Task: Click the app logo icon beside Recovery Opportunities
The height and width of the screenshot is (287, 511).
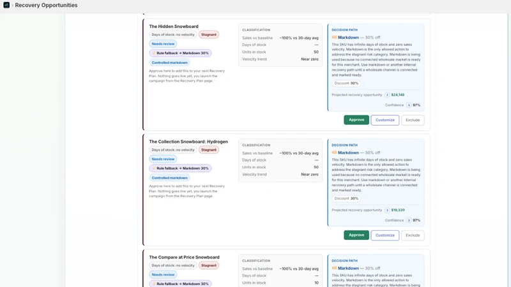Action: 6,5
